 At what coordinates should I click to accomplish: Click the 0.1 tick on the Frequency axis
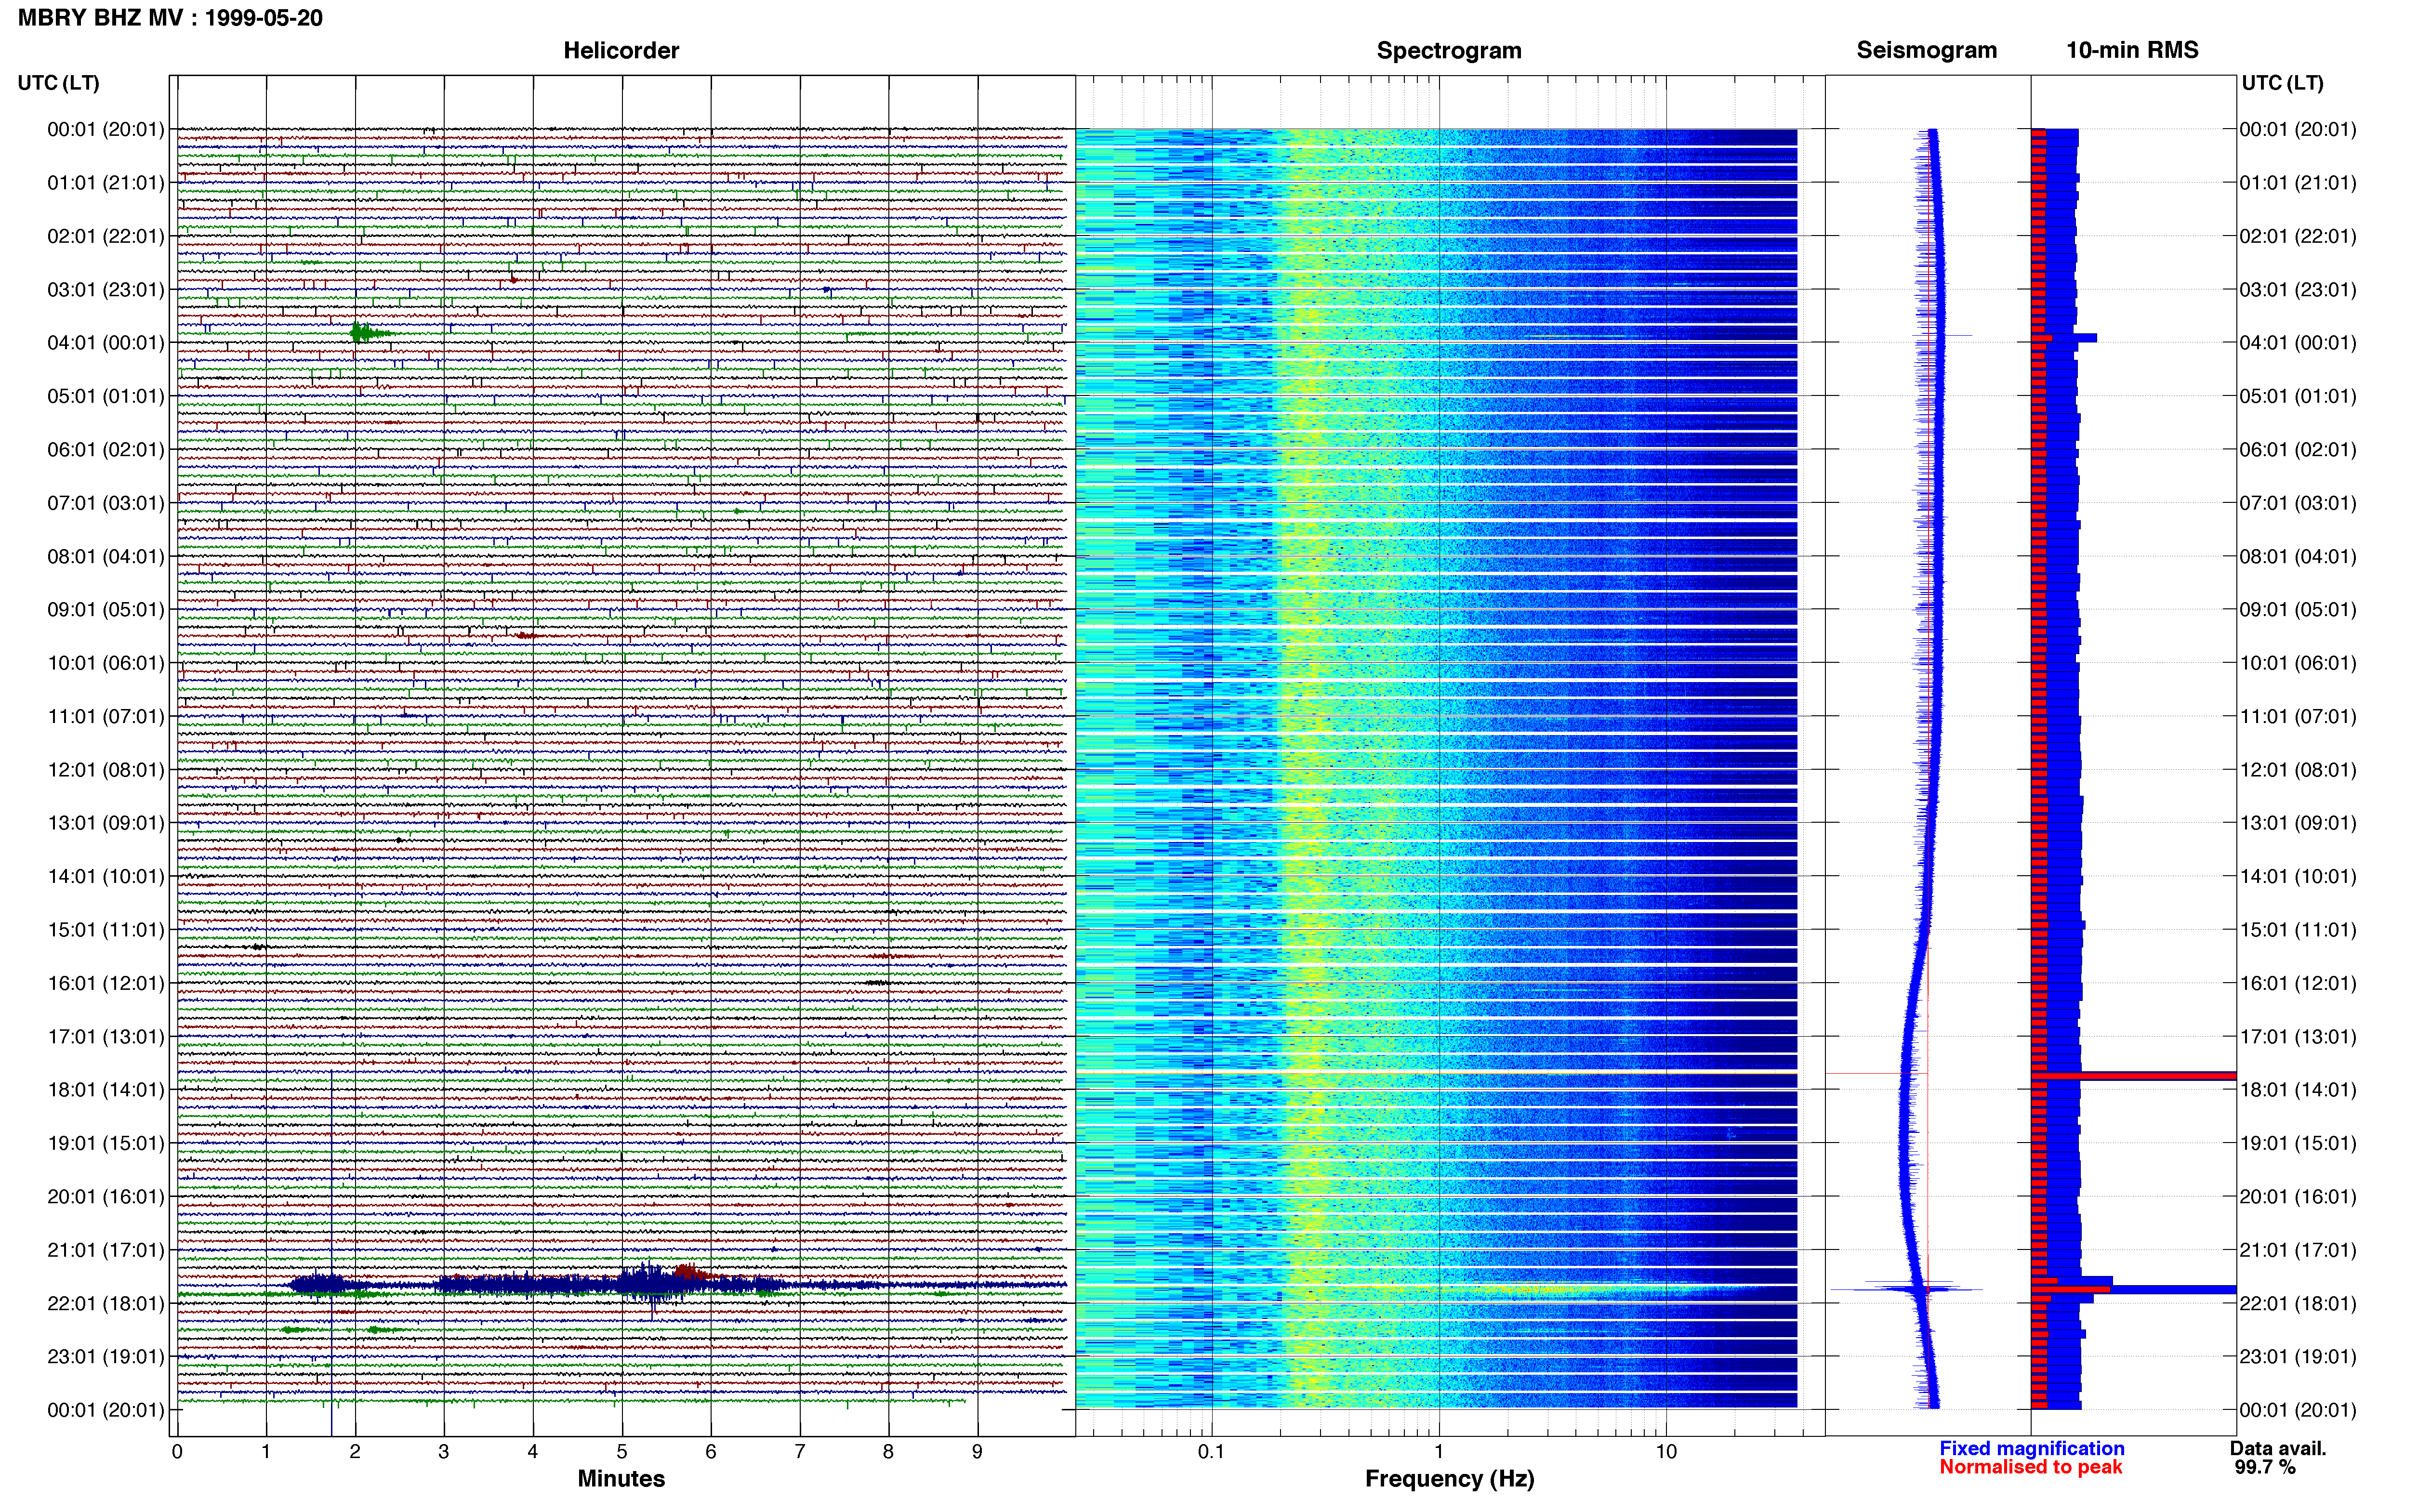tap(1211, 1452)
